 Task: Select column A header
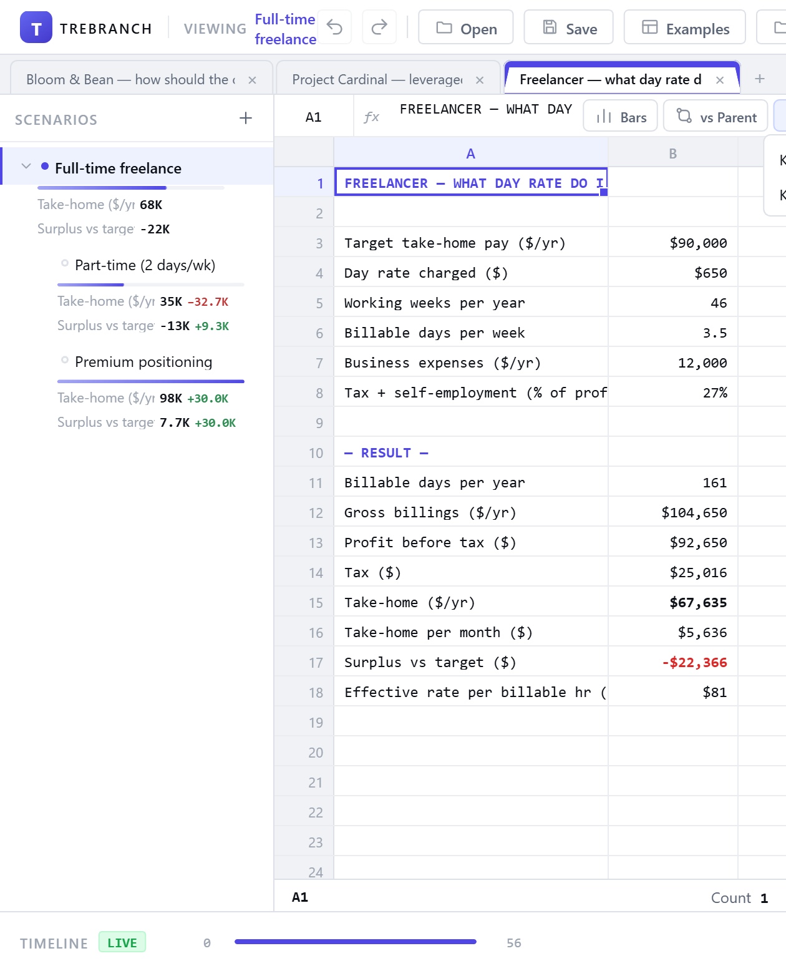(471, 153)
